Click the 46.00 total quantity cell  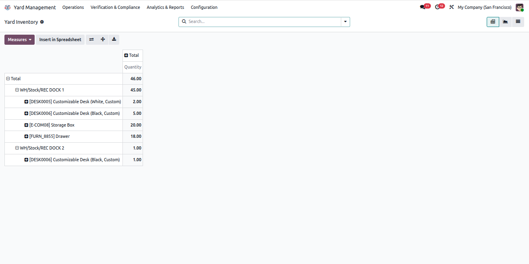coord(133,79)
